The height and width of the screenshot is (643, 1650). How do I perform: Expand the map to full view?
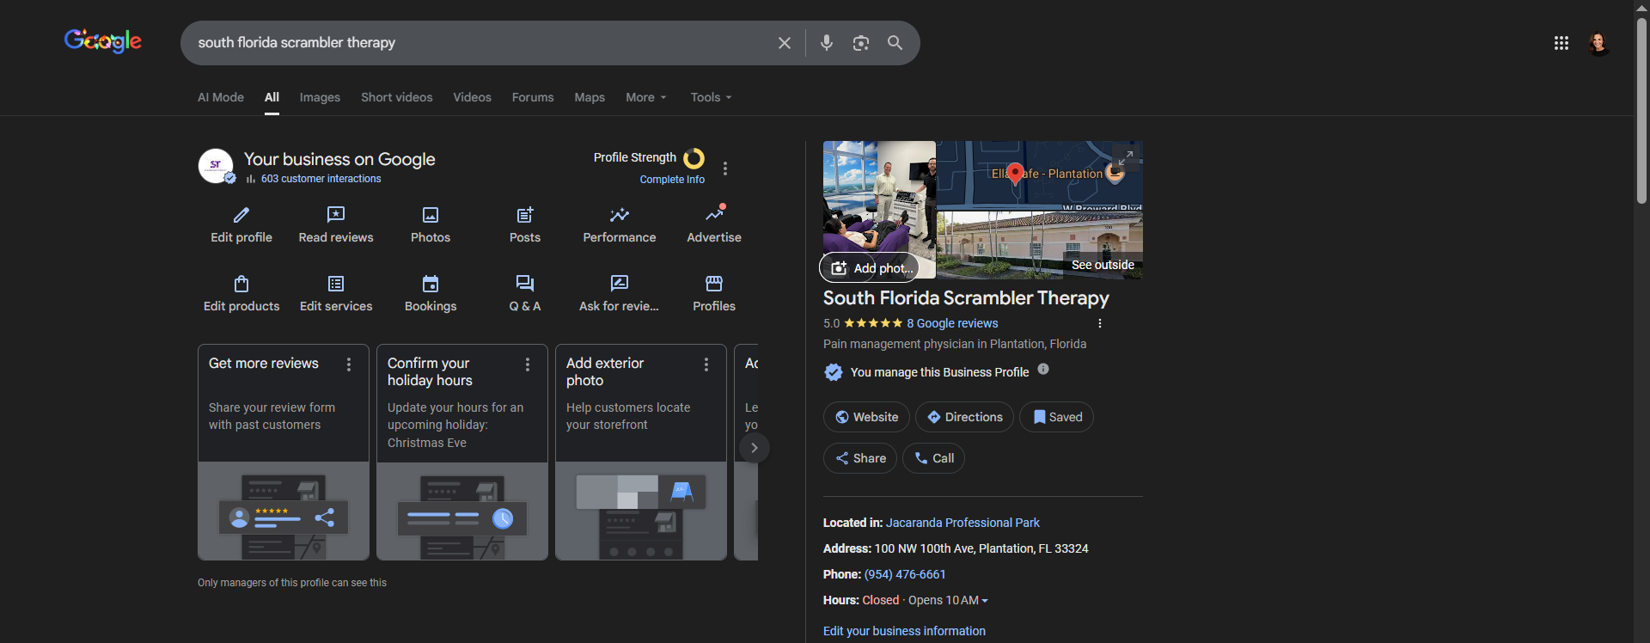pos(1125,158)
